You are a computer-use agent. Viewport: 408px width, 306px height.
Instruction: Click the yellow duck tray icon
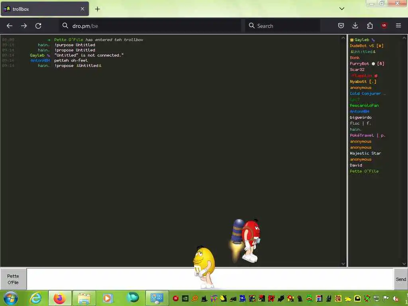point(348,299)
